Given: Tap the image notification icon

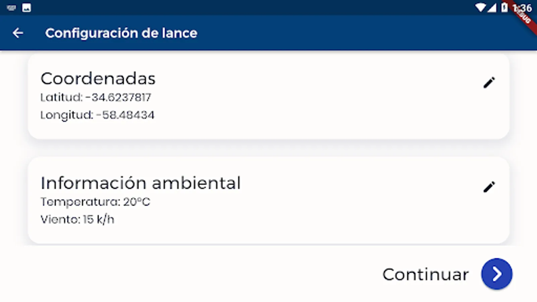Looking at the screenshot, I should [x=27, y=8].
